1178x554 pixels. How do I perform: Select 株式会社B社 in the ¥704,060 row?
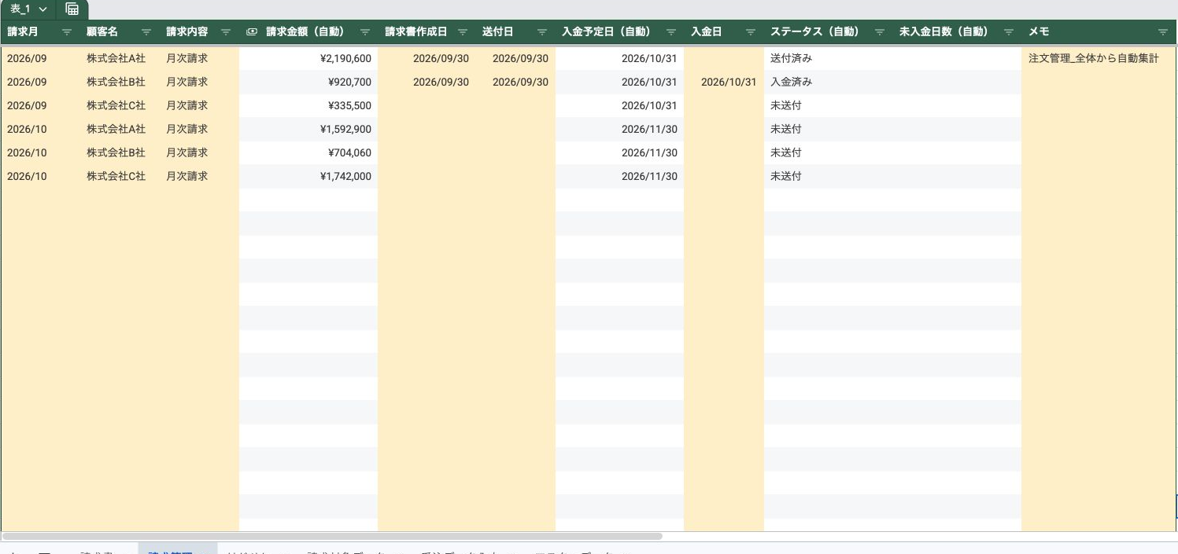120,152
